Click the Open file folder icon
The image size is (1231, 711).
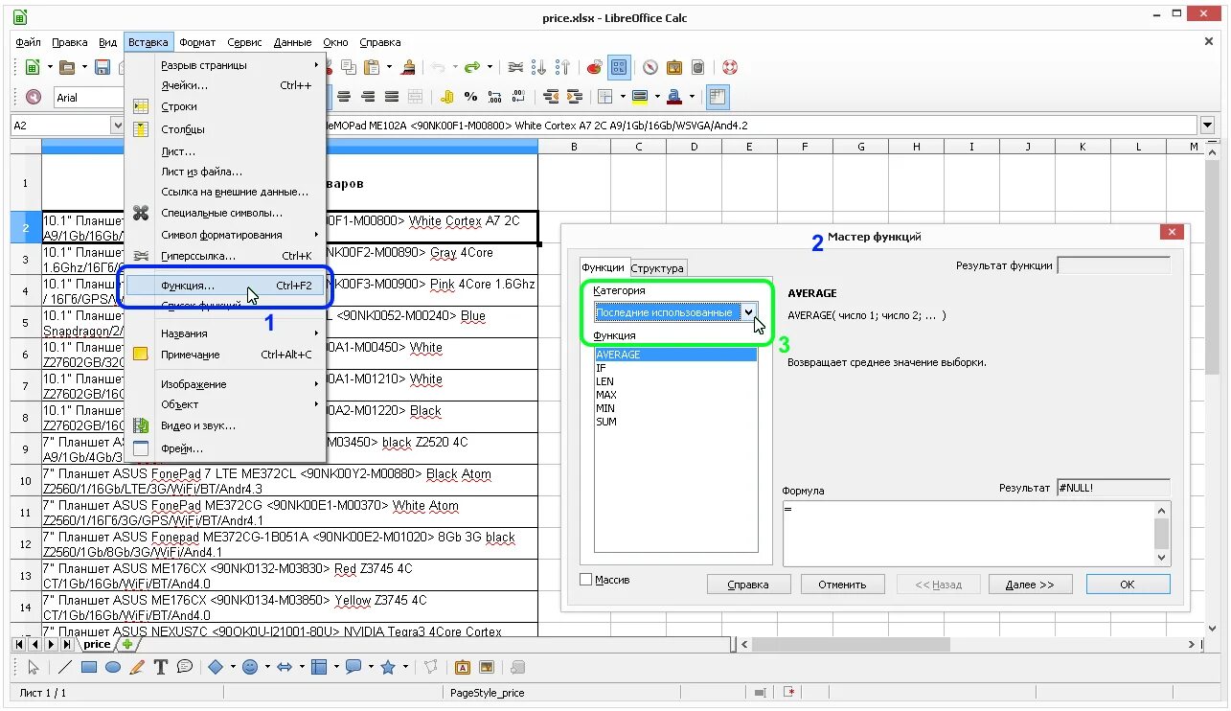pyautogui.click(x=67, y=67)
